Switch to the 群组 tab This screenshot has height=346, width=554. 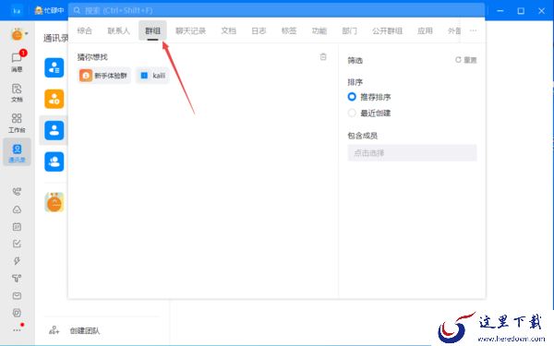coord(152,30)
